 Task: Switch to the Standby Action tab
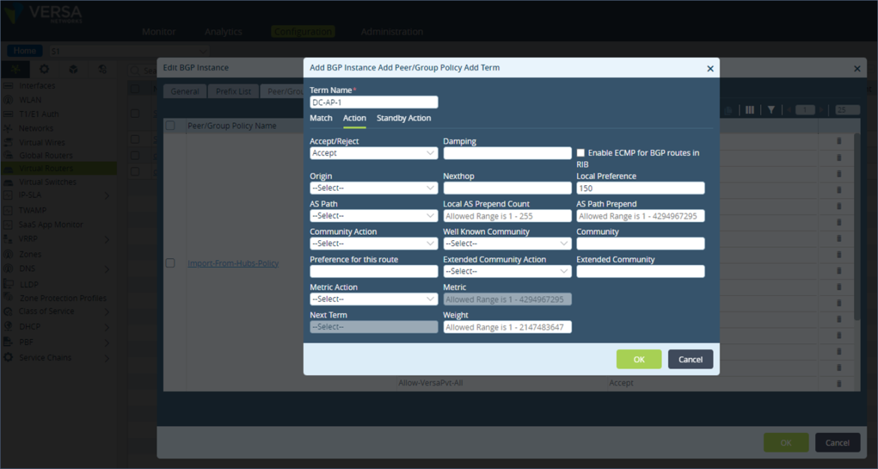click(404, 118)
